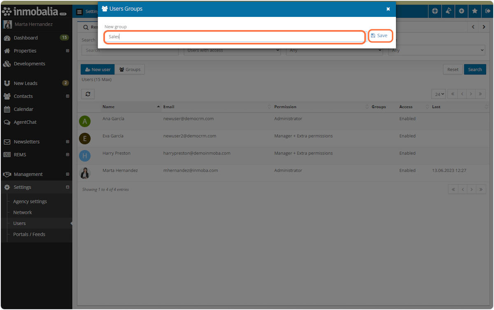Open Agency settings in the Settings submenu
This screenshot has width=494, height=310.
click(30, 201)
